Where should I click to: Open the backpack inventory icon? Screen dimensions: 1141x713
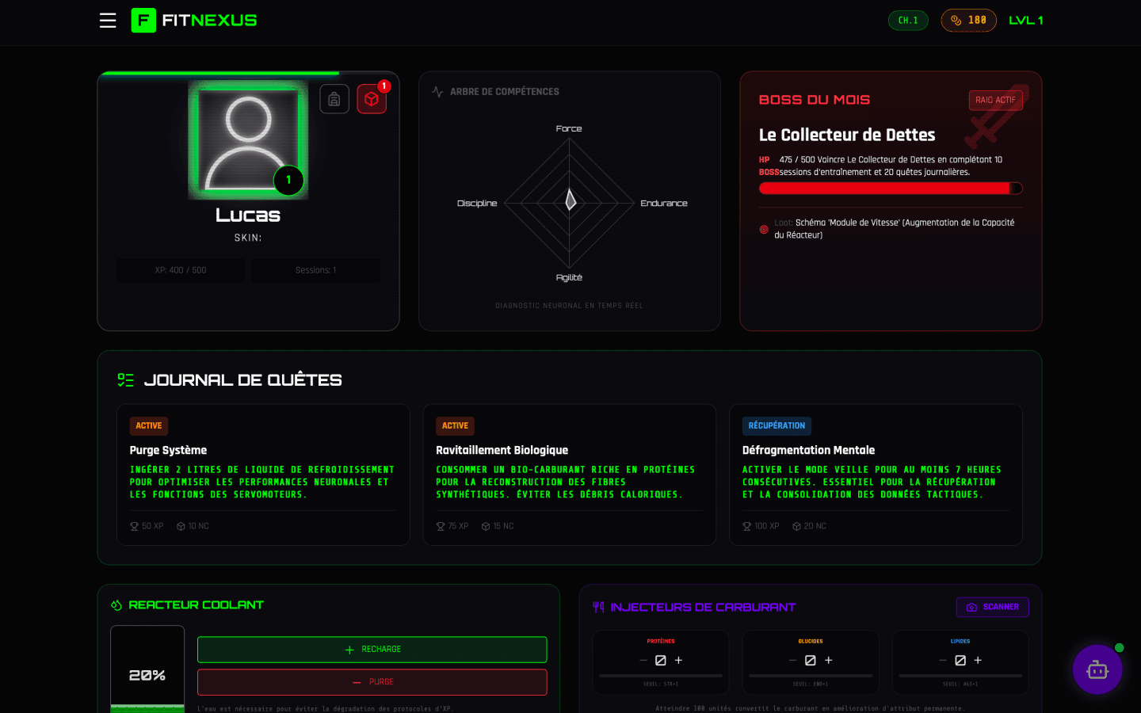click(x=334, y=99)
